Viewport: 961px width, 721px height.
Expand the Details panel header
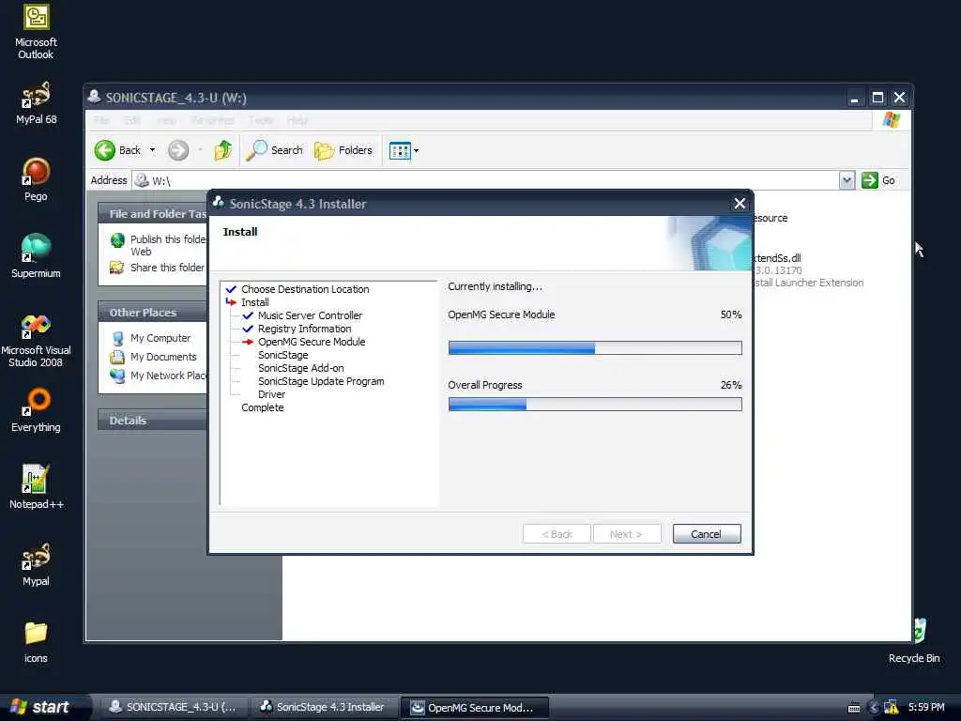153,421
